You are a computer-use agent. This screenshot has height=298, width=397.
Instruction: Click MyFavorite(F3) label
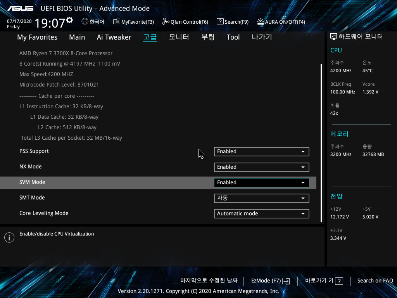pos(138,22)
